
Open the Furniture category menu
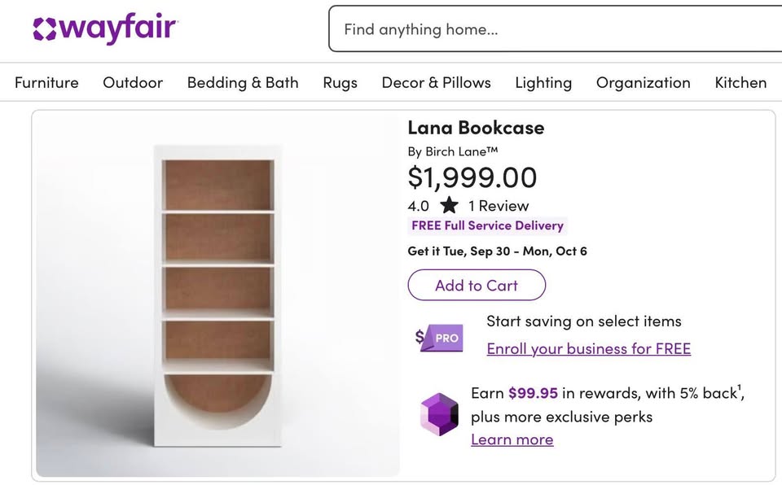click(46, 83)
